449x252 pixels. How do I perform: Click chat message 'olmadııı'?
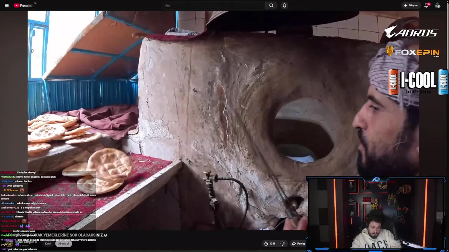19,216
